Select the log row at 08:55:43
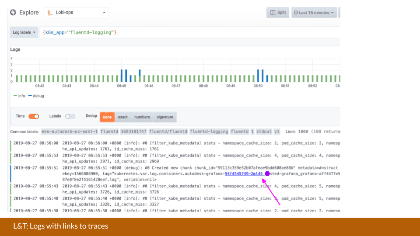This screenshot has width=420, height=236. point(175,189)
